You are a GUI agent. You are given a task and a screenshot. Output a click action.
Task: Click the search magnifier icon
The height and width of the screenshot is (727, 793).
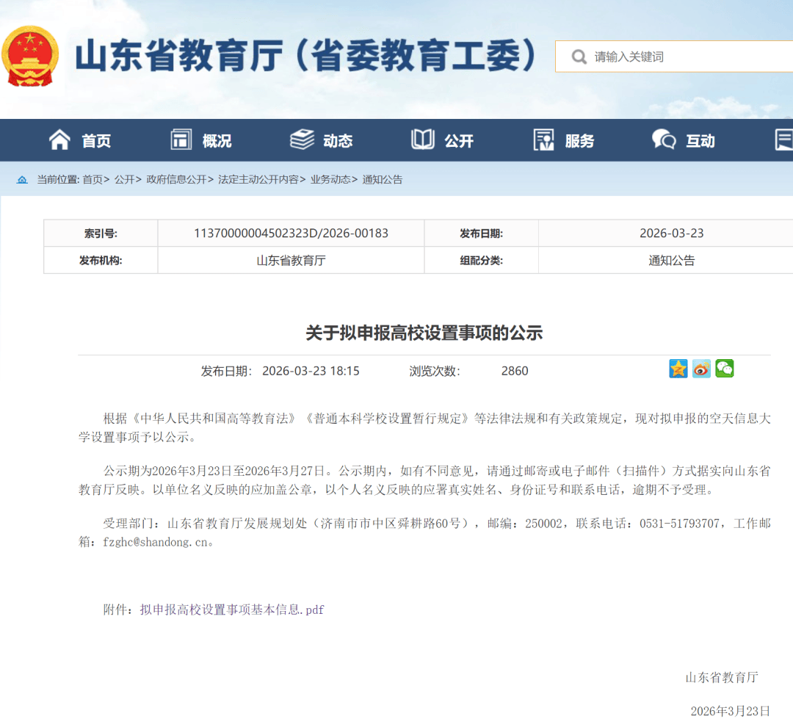pos(579,57)
